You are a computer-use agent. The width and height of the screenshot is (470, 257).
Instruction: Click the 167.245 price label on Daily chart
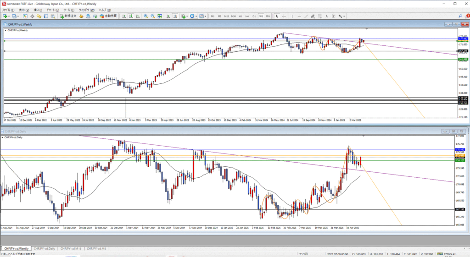(x=460, y=209)
